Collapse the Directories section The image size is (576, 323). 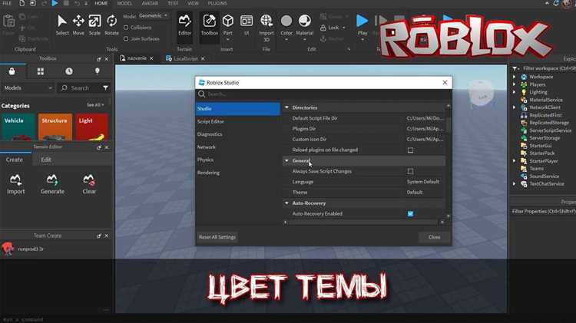pos(287,107)
